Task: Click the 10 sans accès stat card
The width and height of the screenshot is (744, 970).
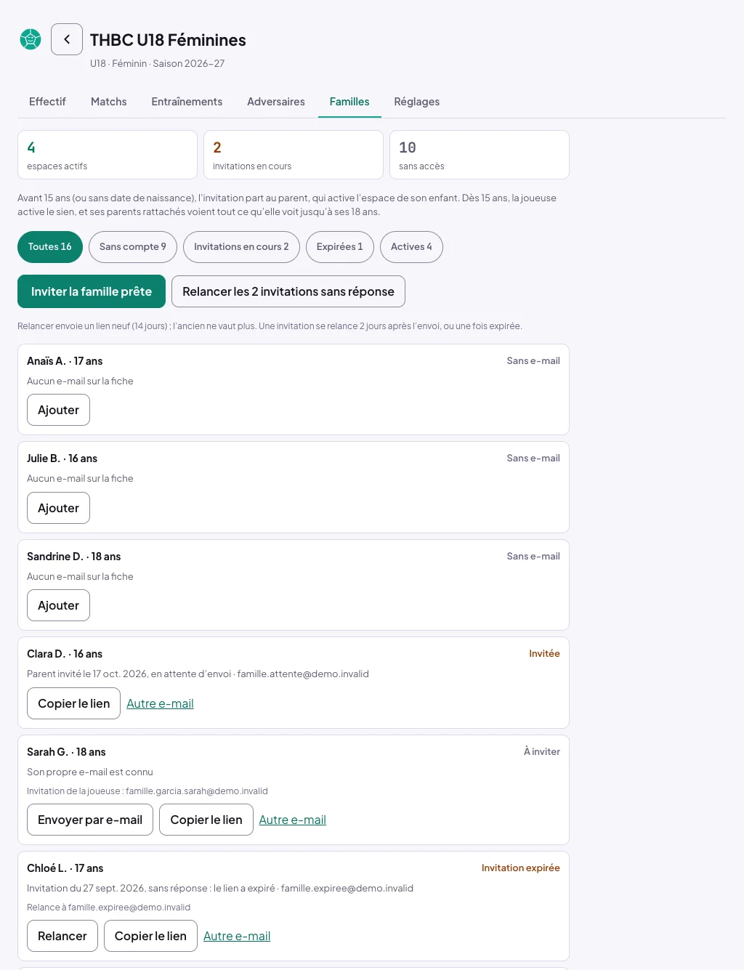Action: (x=480, y=155)
